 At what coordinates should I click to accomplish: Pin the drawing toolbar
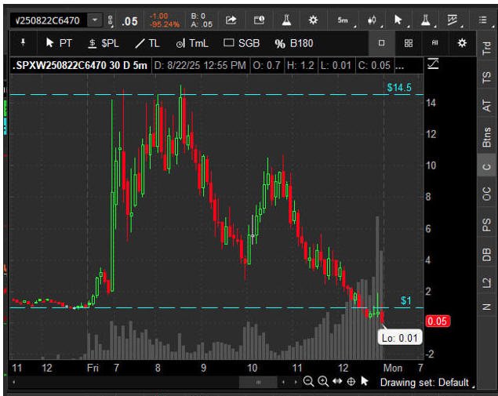22,43
